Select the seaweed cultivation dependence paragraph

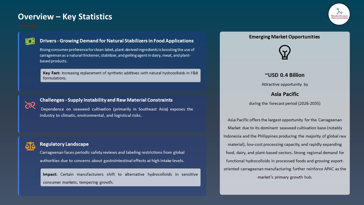[x=116, y=112]
